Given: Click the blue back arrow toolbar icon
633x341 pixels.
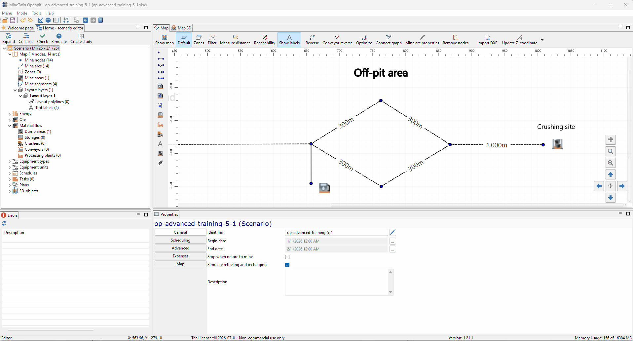Looking at the screenshot, I should click(x=86, y=20).
